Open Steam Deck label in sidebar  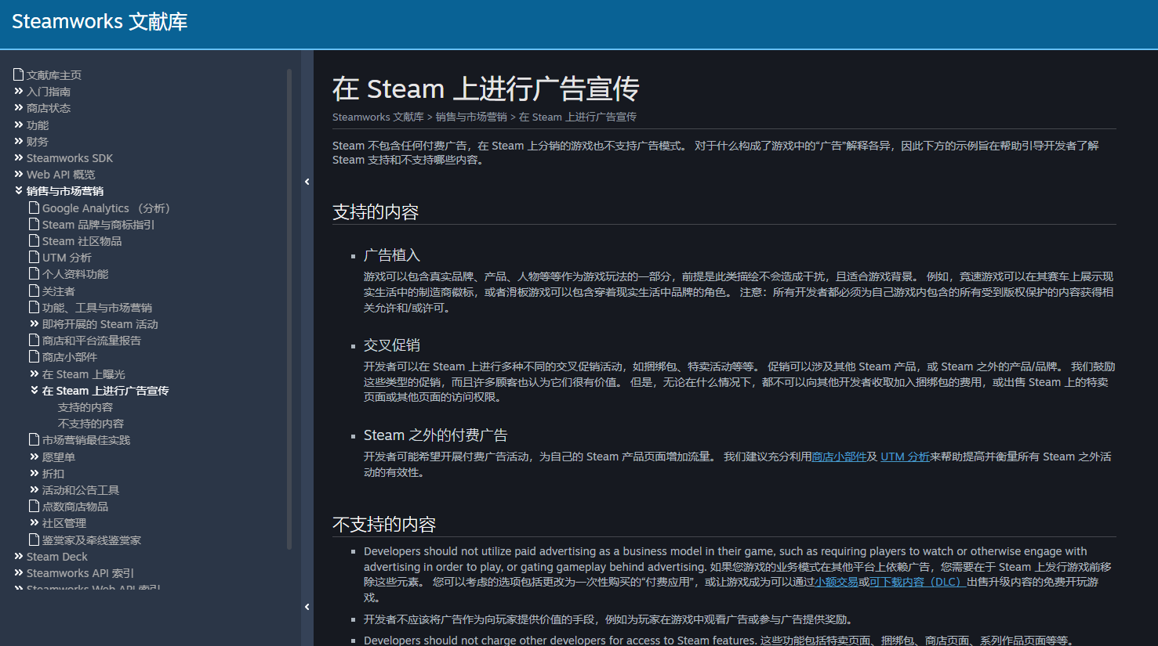[x=57, y=557]
